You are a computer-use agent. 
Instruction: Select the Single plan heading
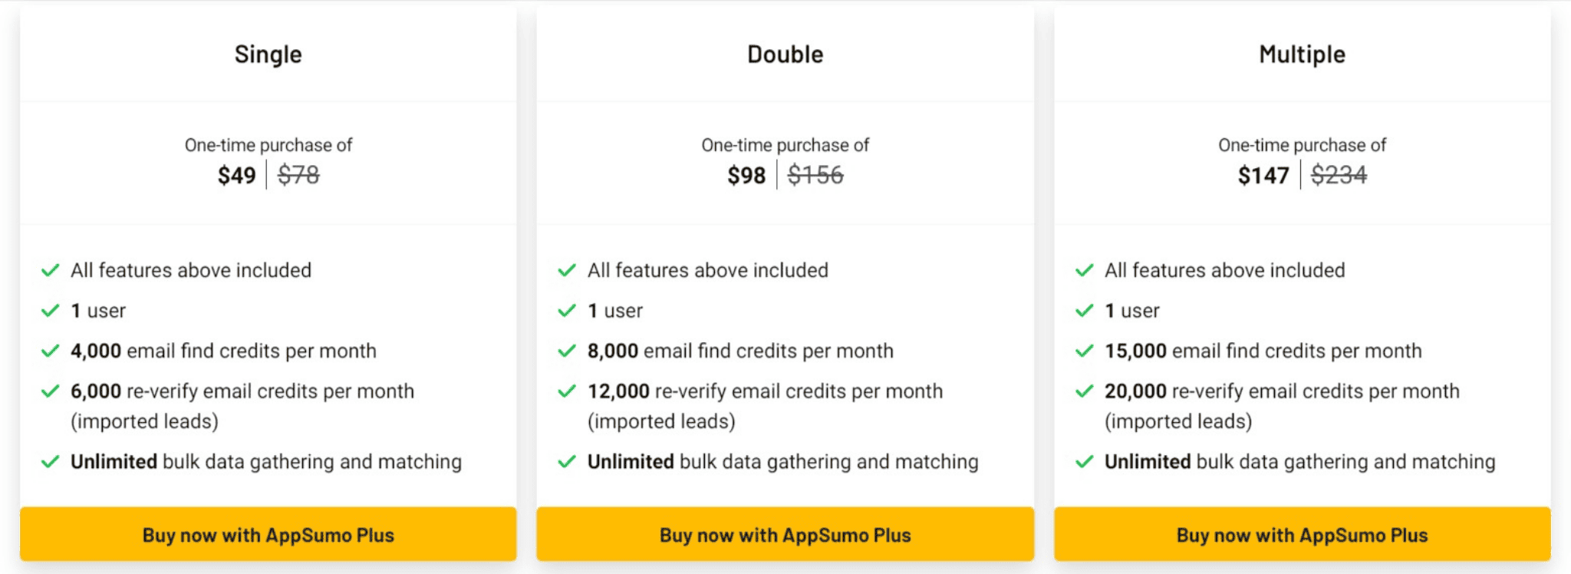[268, 54]
